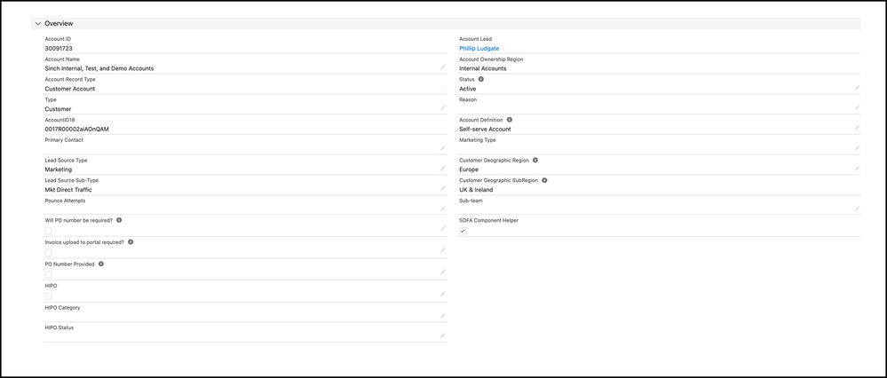Click info icon beside Account Definition
The width and height of the screenshot is (887, 378).
[510, 120]
